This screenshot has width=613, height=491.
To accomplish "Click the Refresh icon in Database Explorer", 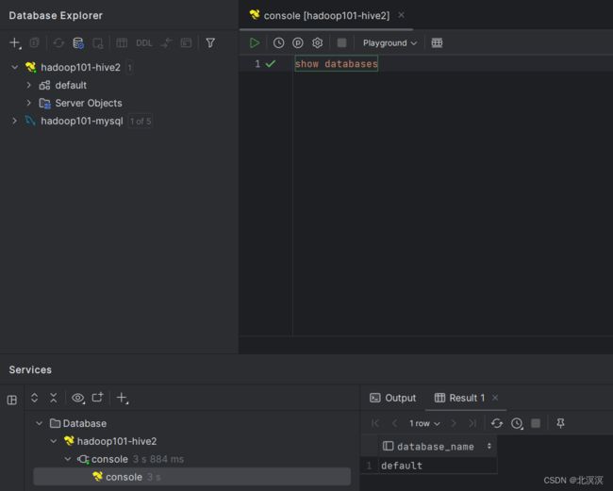I will [58, 42].
